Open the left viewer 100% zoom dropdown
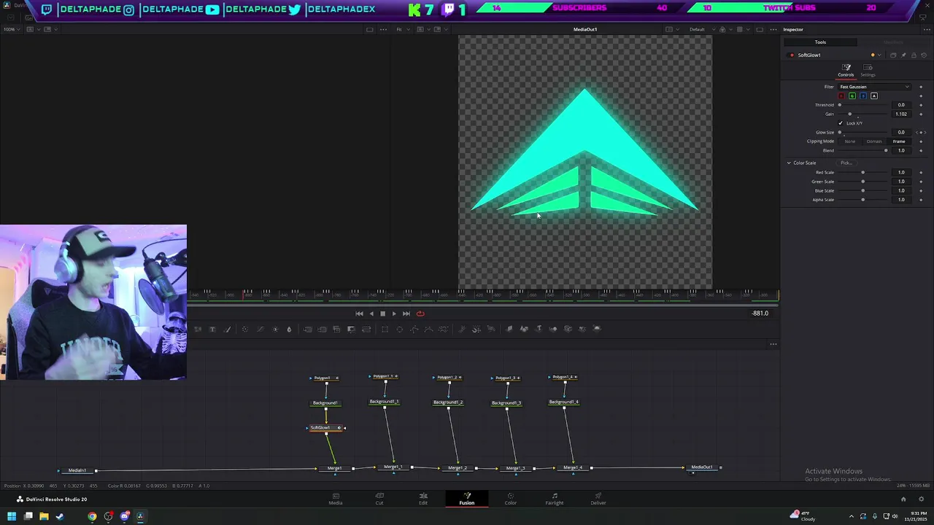The width and height of the screenshot is (934, 525). pyautogui.click(x=12, y=29)
